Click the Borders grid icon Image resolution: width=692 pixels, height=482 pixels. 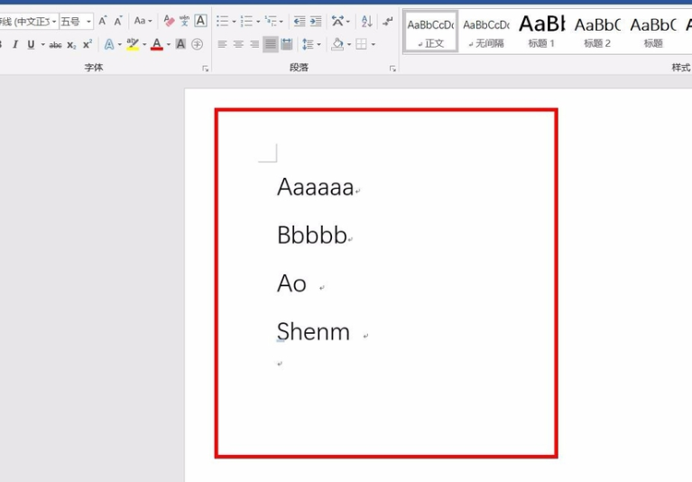point(362,44)
